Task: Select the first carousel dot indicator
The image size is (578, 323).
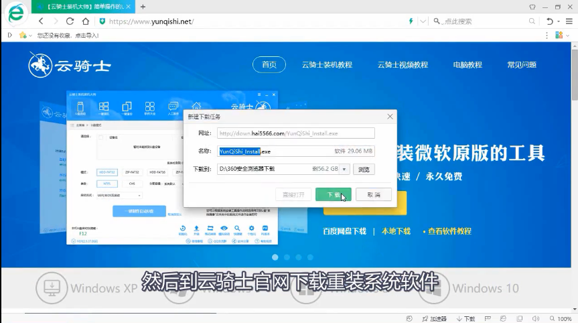Action: click(275, 257)
